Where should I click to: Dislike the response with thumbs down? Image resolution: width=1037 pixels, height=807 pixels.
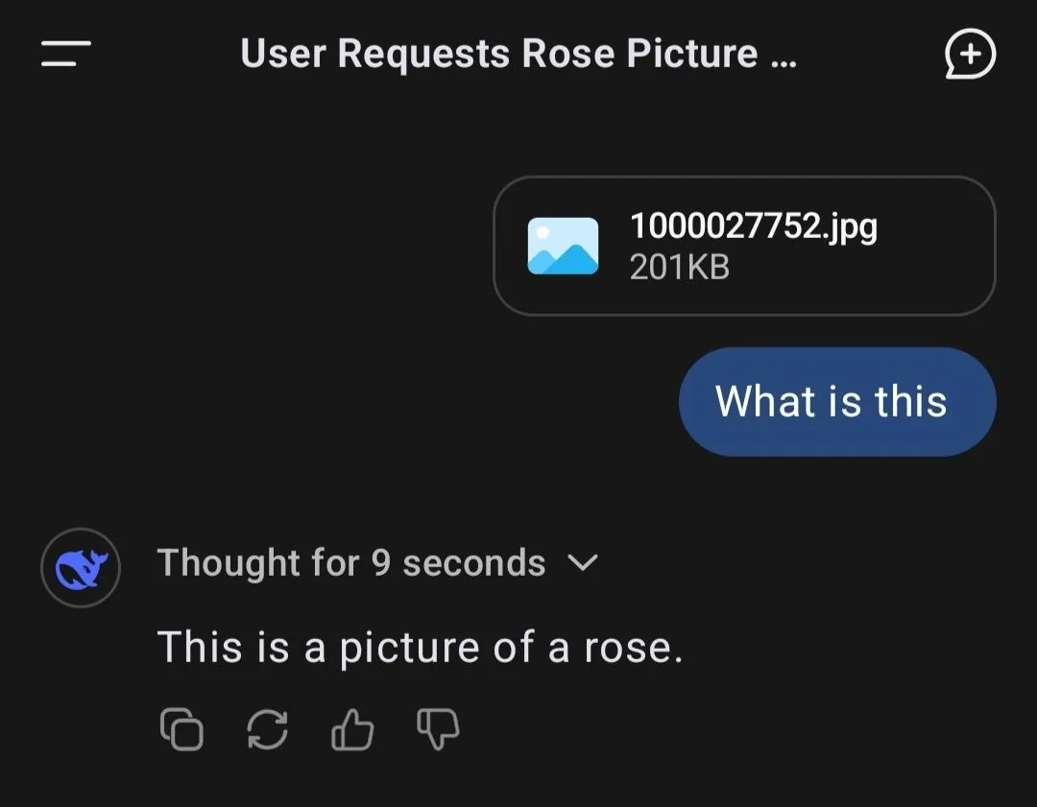tap(438, 729)
